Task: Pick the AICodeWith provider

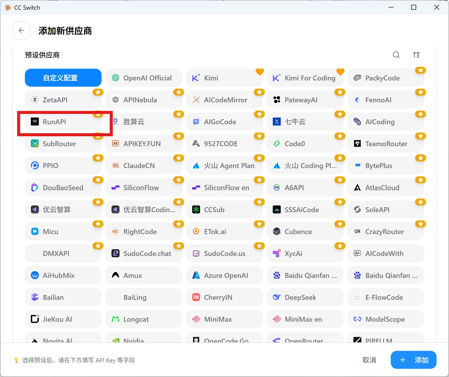Action: click(x=385, y=253)
